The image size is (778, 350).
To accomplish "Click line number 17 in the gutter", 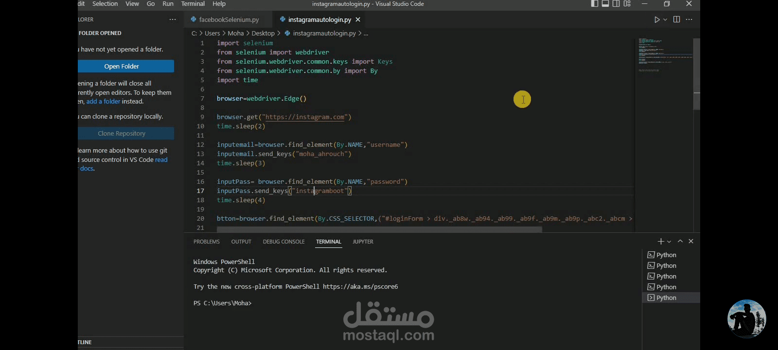I will 200,191.
